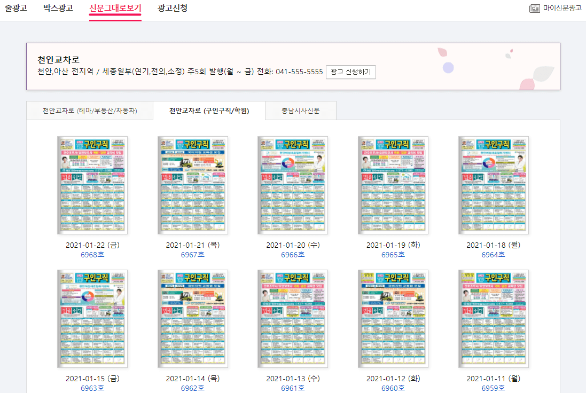The height and width of the screenshot is (393, 586).
Task: Click the 6965호 issue link
Action: click(x=393, y=255)
